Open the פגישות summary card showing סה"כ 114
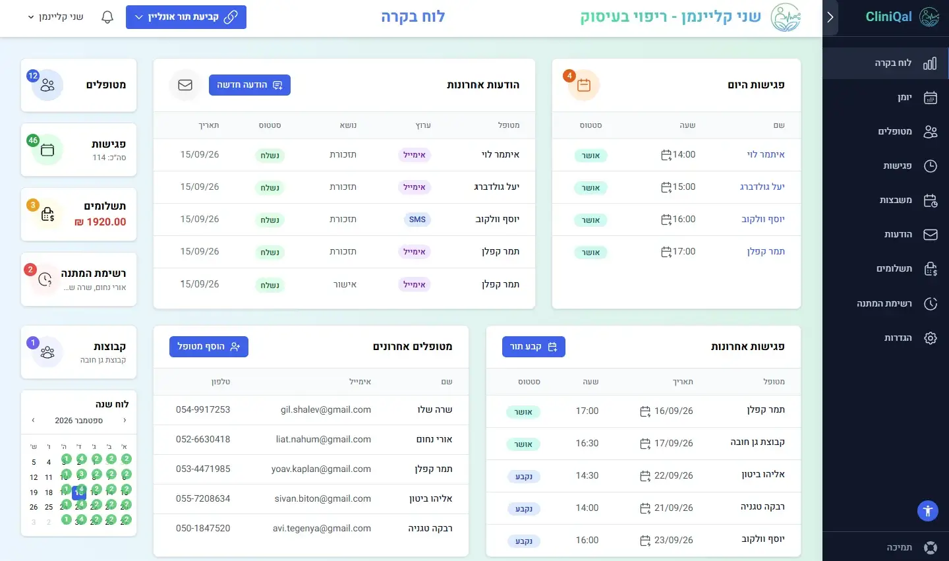 point(79,150)
